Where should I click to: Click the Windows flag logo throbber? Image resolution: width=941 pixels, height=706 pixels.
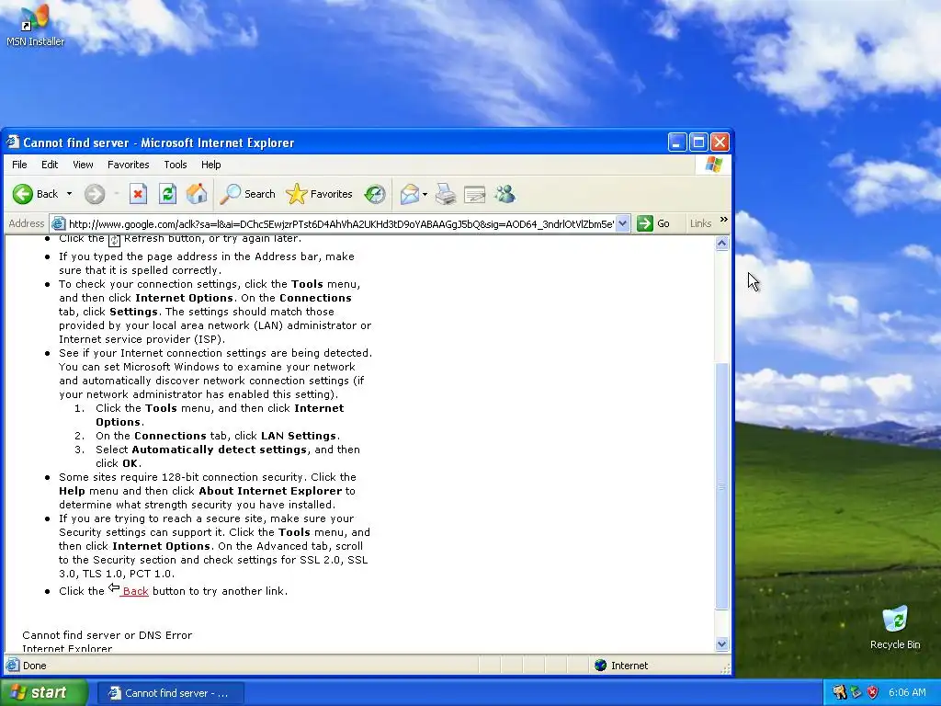(x=713, y=165)
